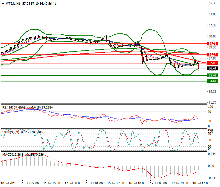Click the RSI 30 level axis label

(x=209, y=121)
